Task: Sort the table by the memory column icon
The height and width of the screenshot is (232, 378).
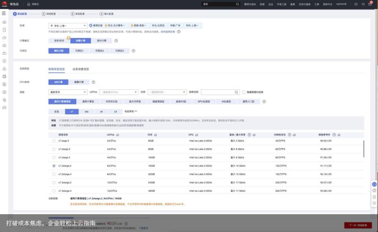Action: click(x=155, y=135)
